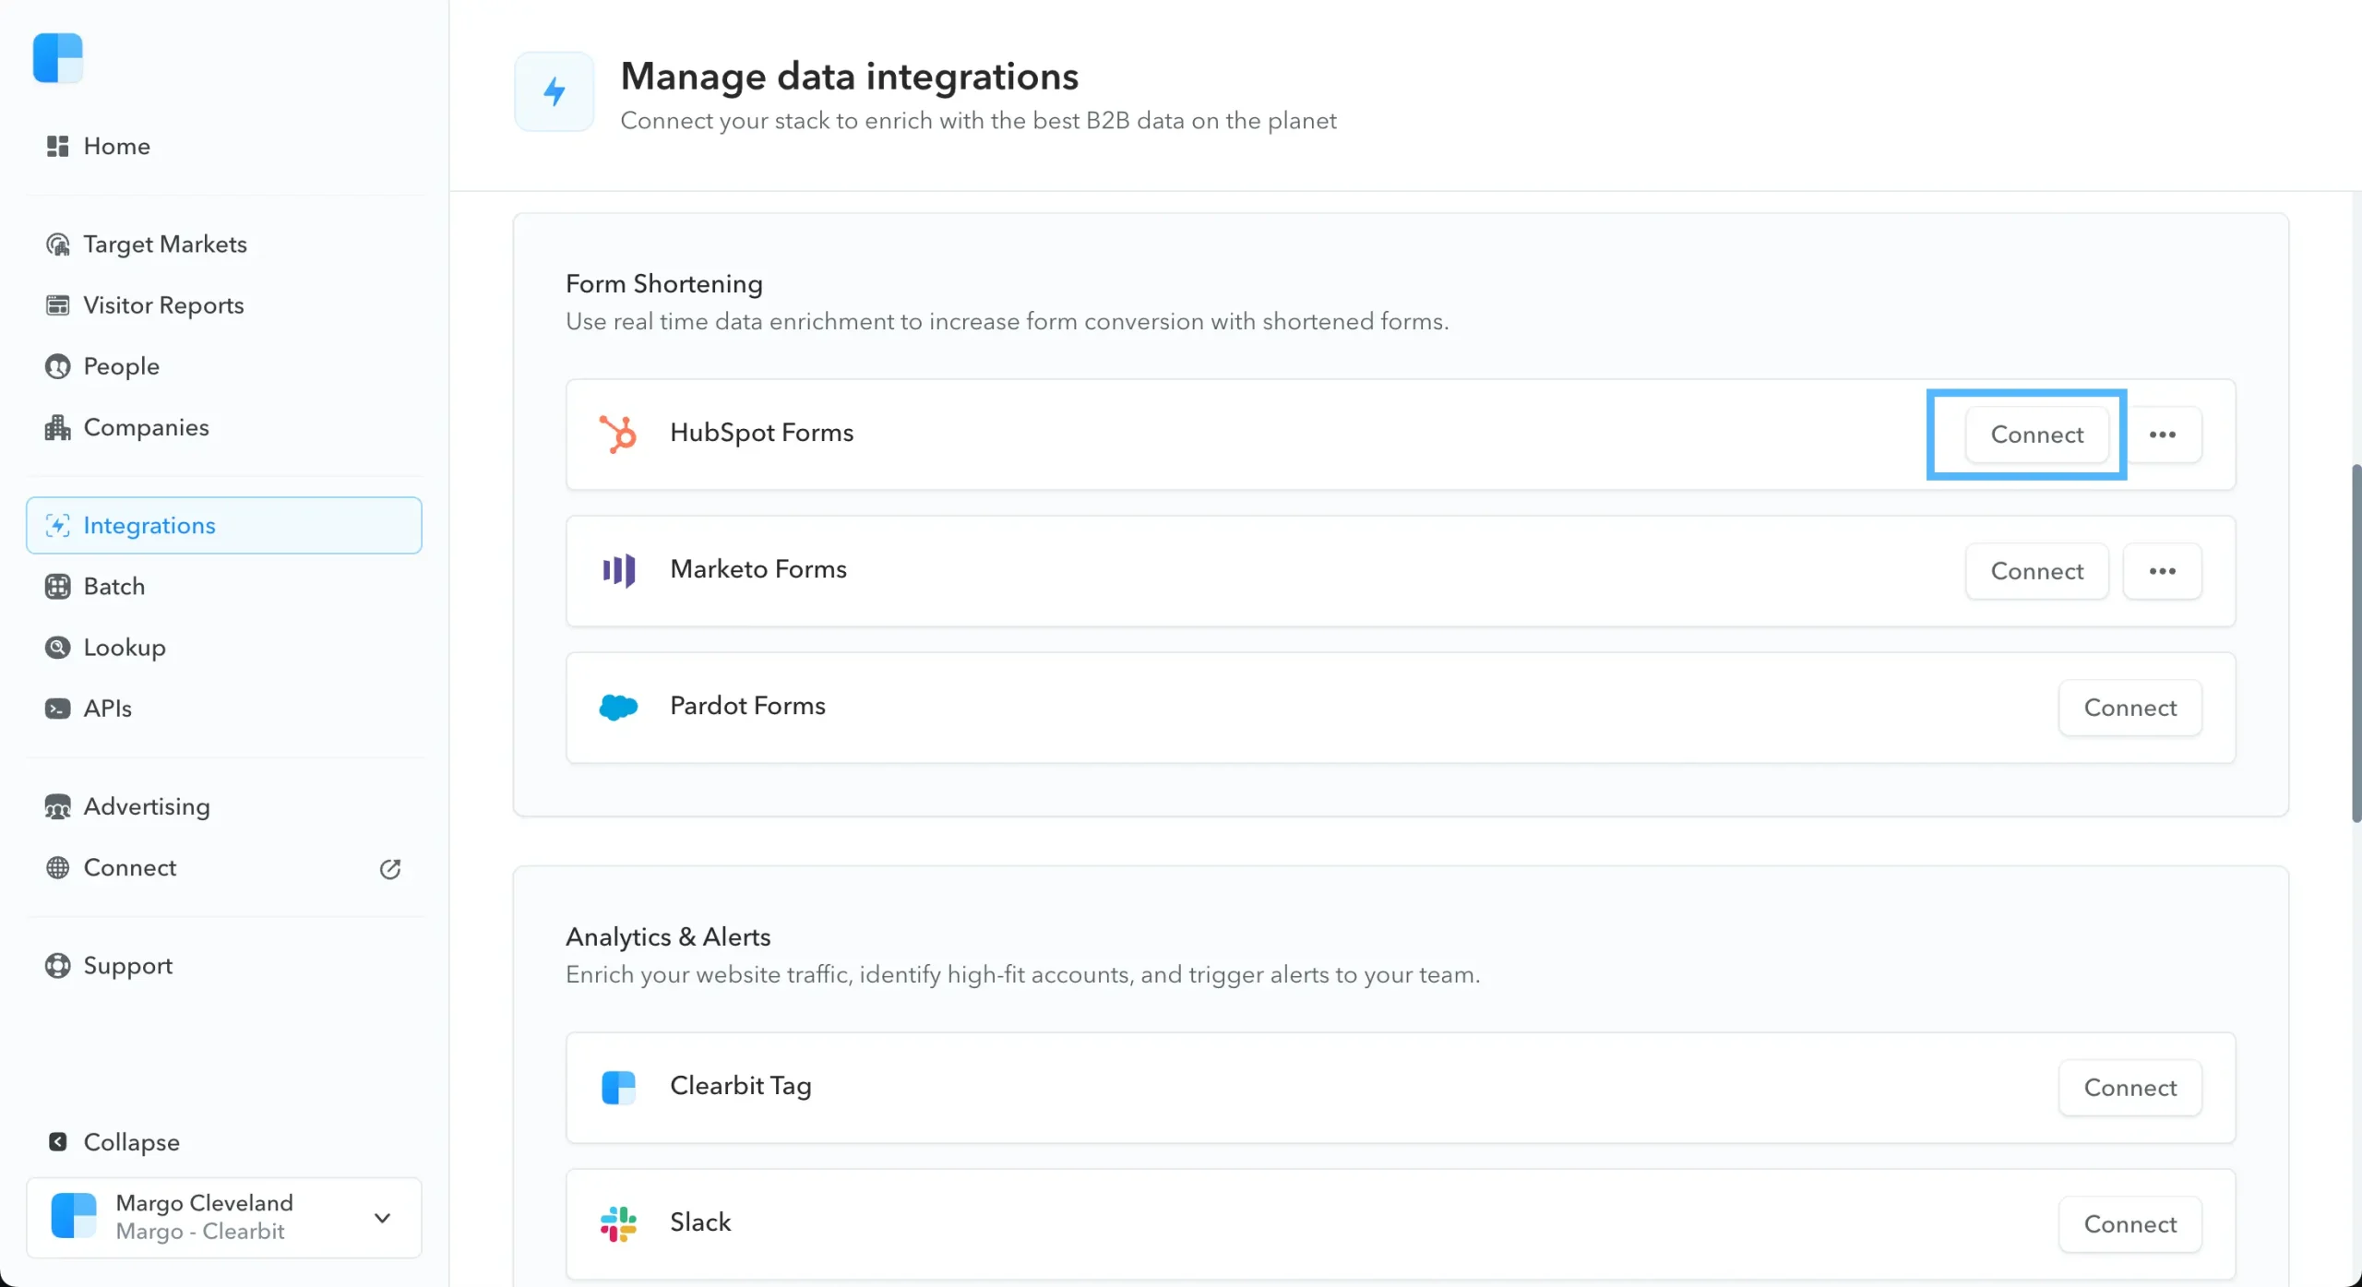Navigate to Home in the sidebar
The width and height of the screenshot is (2362, 1287).
117,146
